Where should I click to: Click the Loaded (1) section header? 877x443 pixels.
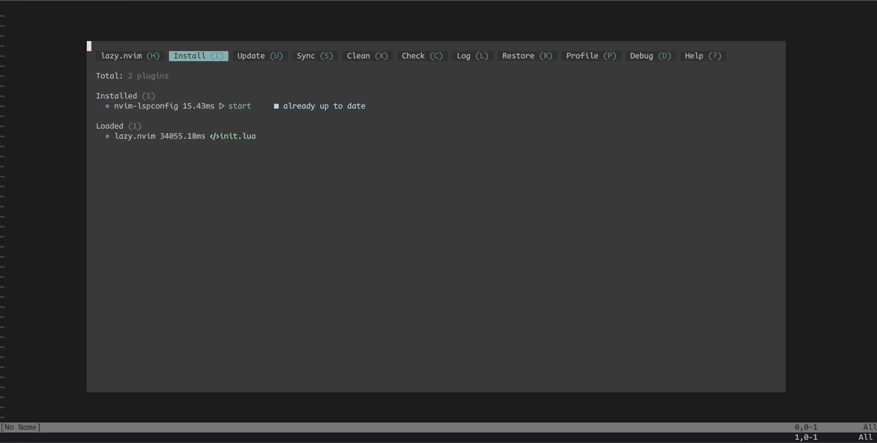click(119, 126)
